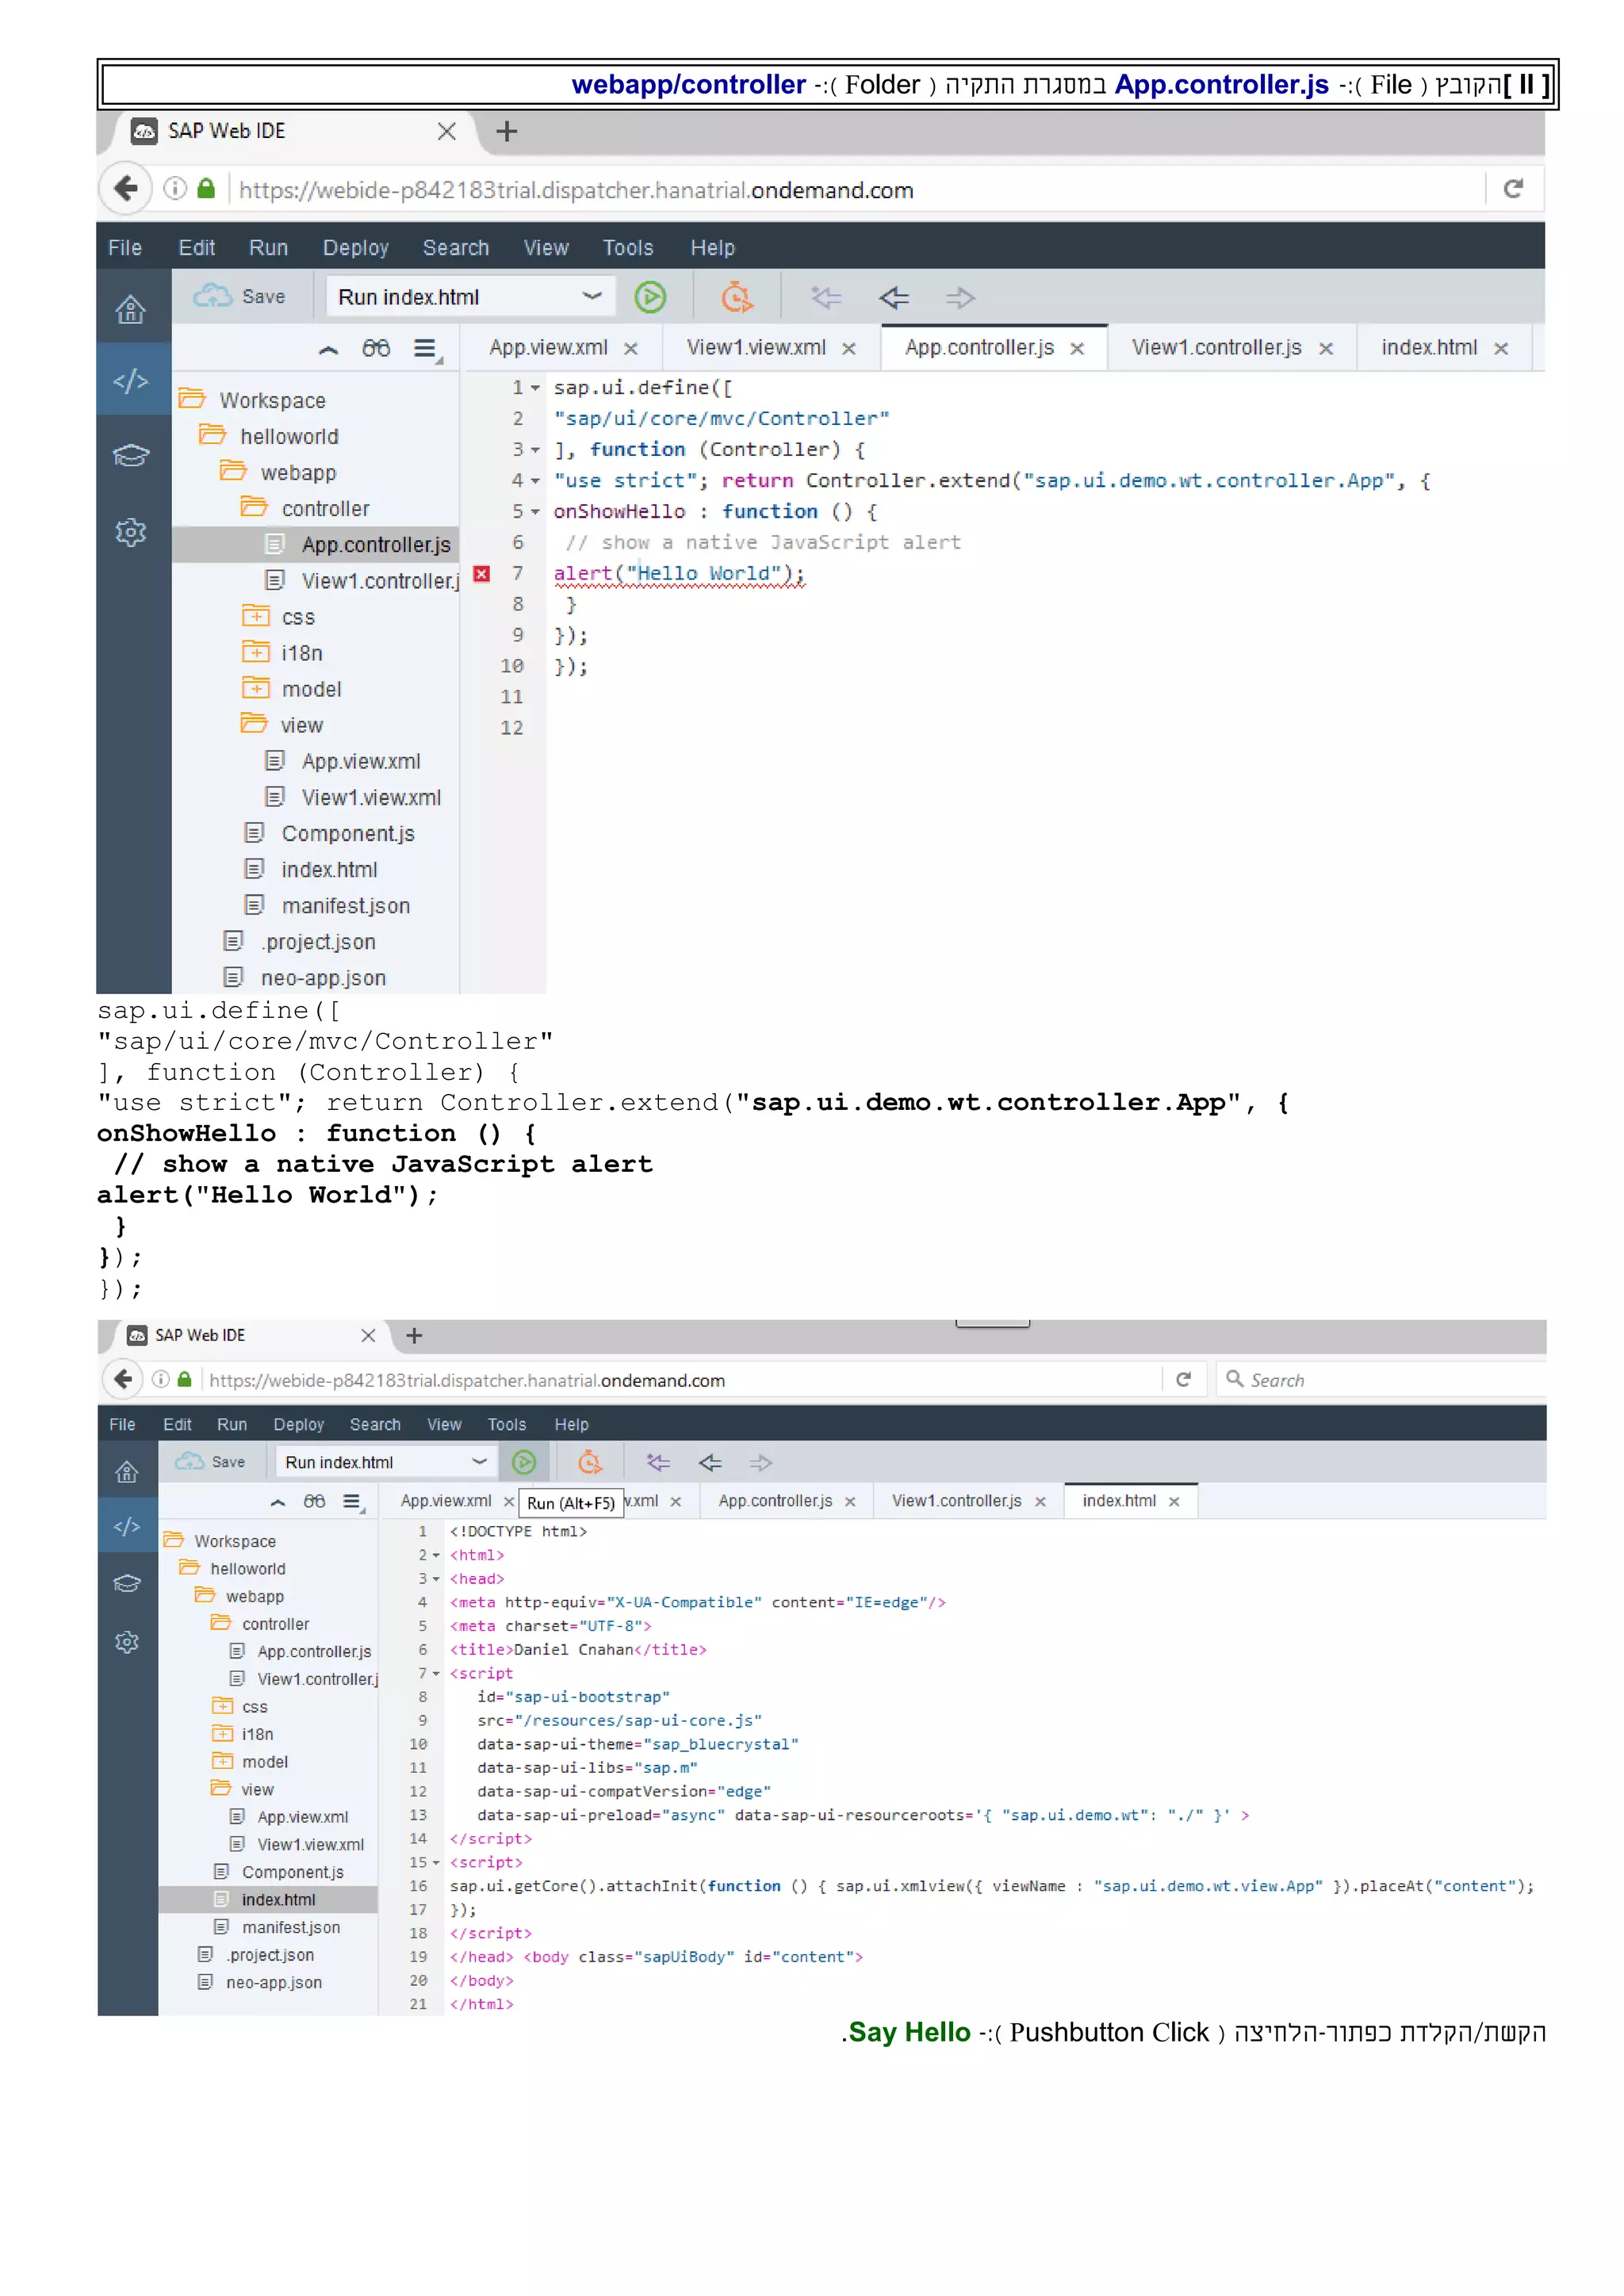Click green Run play icon in bottom screenshot
Screen dimensions: 1624x2296
pyautogui.click(x=524, y=1462)
